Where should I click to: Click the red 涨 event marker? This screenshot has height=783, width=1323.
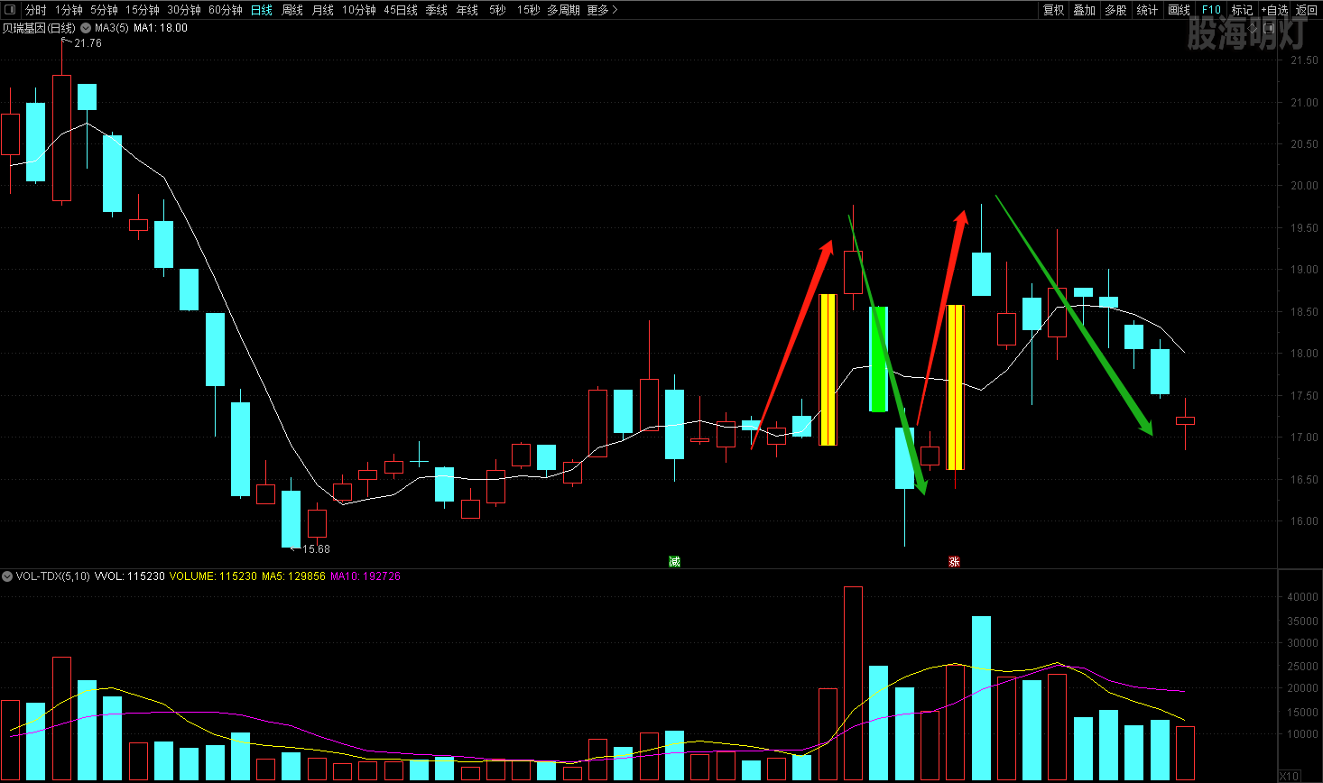pos(954,561)
